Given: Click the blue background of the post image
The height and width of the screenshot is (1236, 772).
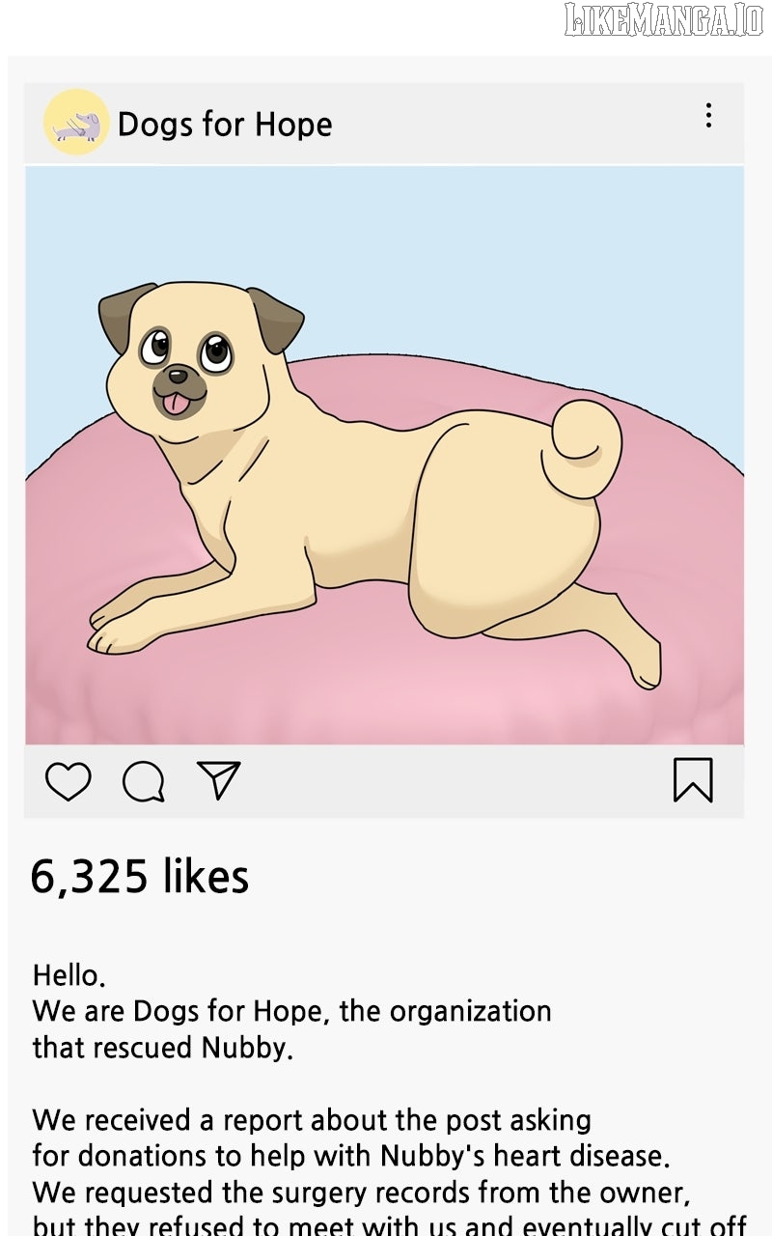Looking at the screenshot, I should [482, 241].
